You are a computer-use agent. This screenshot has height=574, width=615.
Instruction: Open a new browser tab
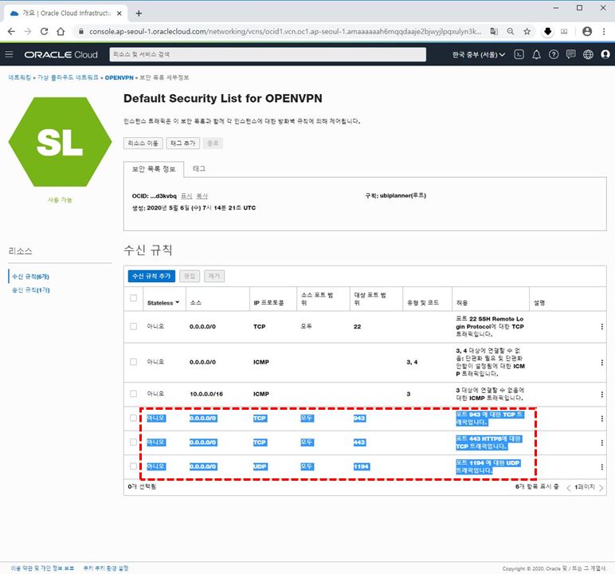(x=139, y=14)
